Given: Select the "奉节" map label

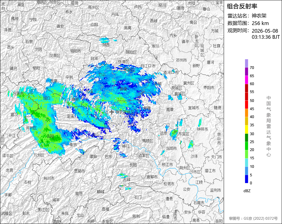Looking at the screenshot, I should click(x=73, y=145).
